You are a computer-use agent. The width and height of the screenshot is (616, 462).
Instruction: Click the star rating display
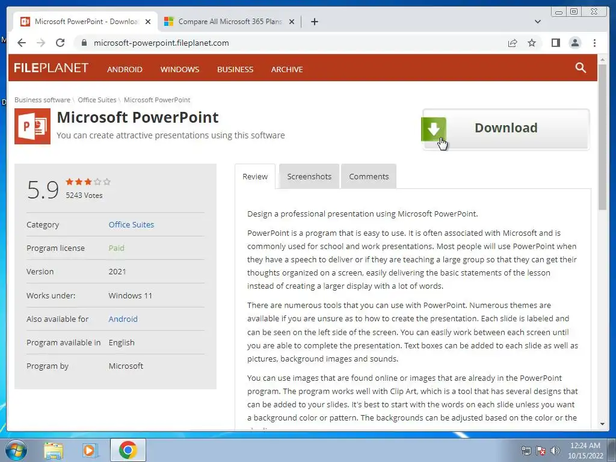tap(88, 182)
